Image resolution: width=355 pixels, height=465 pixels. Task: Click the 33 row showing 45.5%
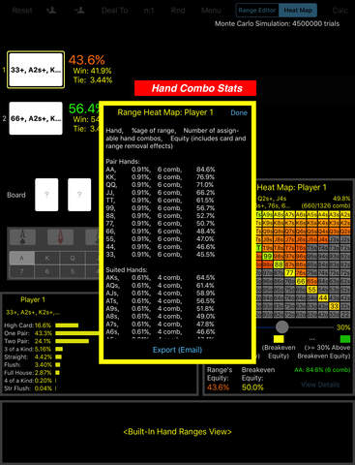tap(161, 255)
